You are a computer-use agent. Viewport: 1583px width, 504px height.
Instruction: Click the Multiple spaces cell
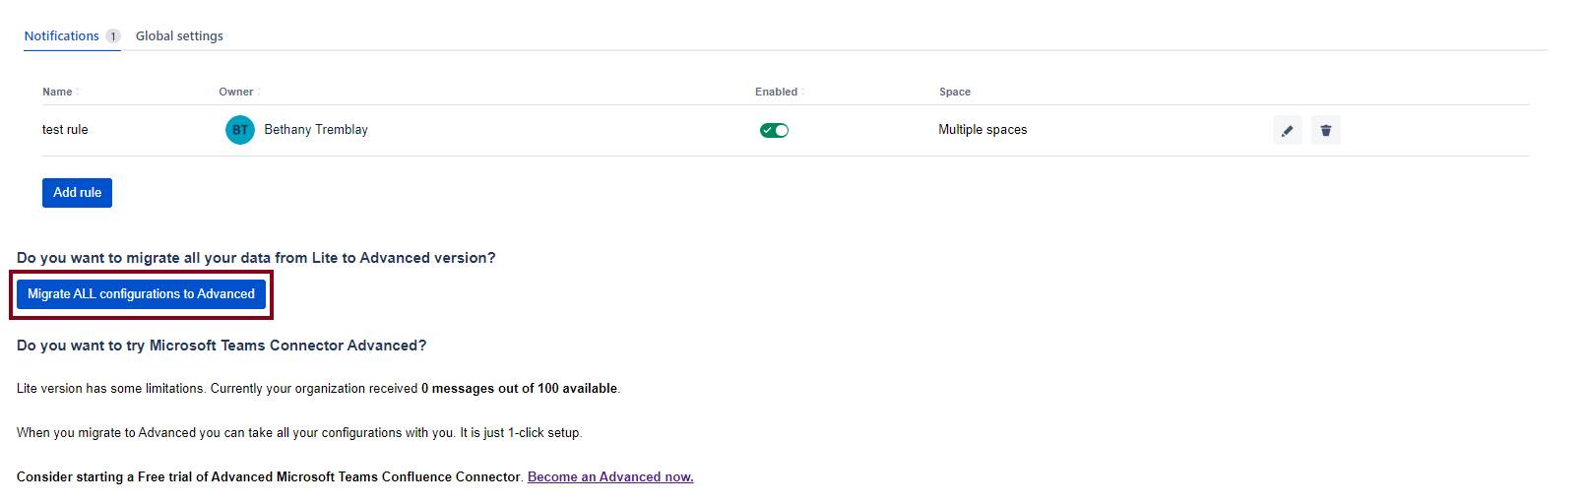click(982, 130)
